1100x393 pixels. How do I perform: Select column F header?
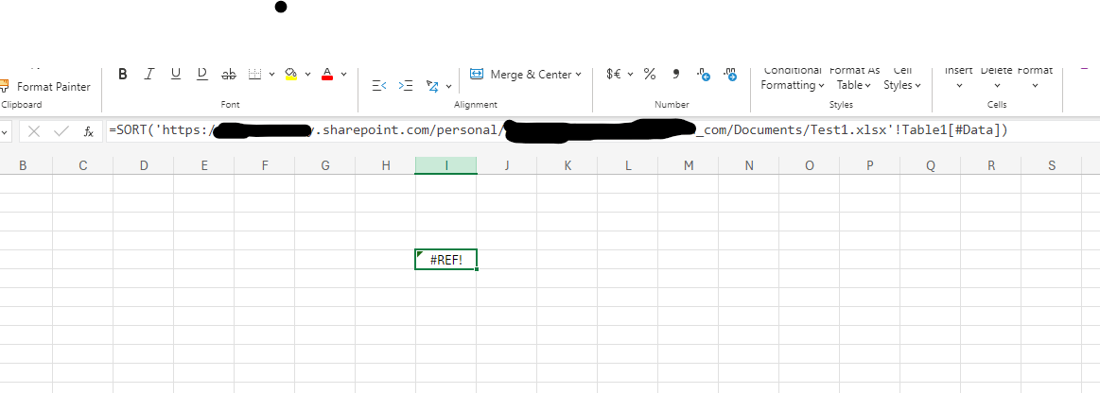[265, 165]
